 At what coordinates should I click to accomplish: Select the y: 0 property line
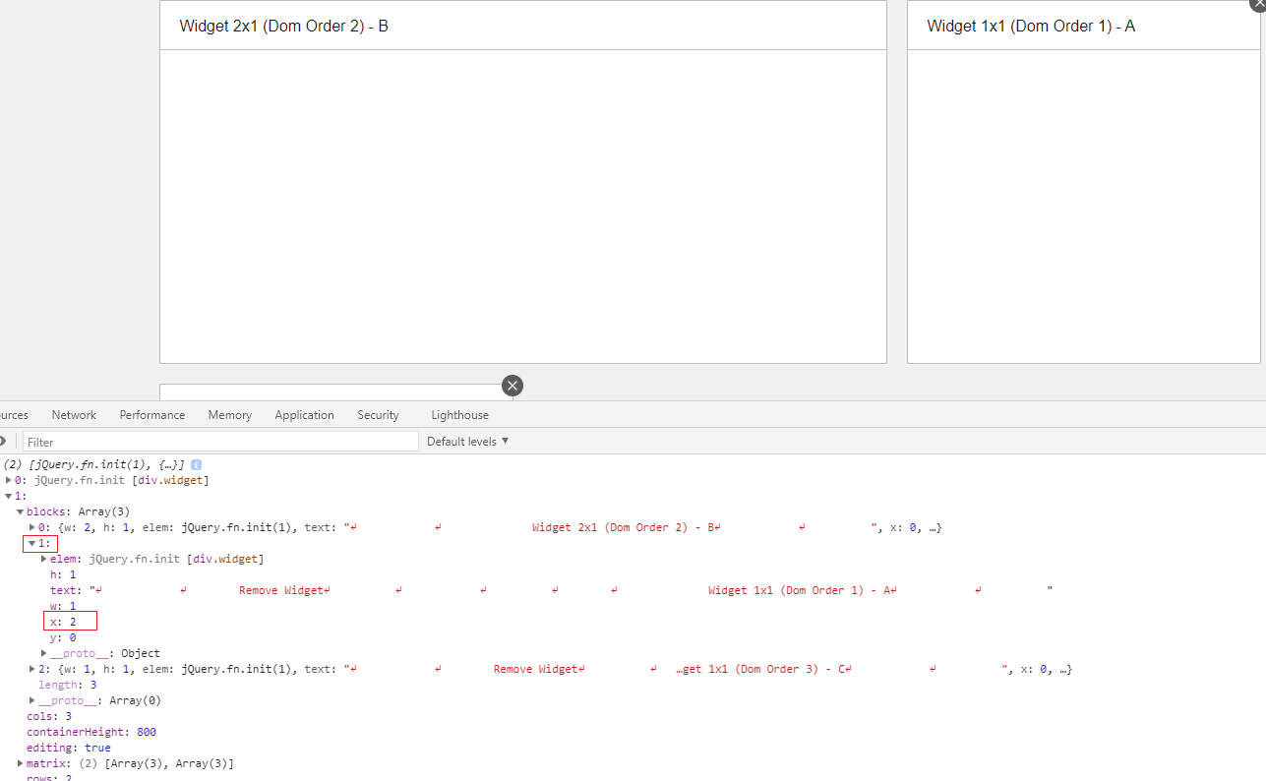(63, 637)
